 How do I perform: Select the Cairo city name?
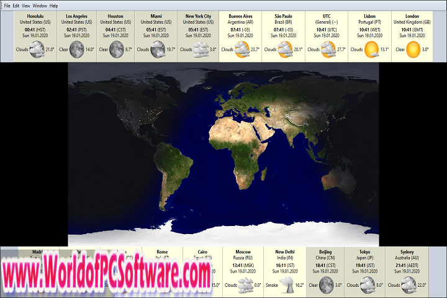(x=202, y=252)
